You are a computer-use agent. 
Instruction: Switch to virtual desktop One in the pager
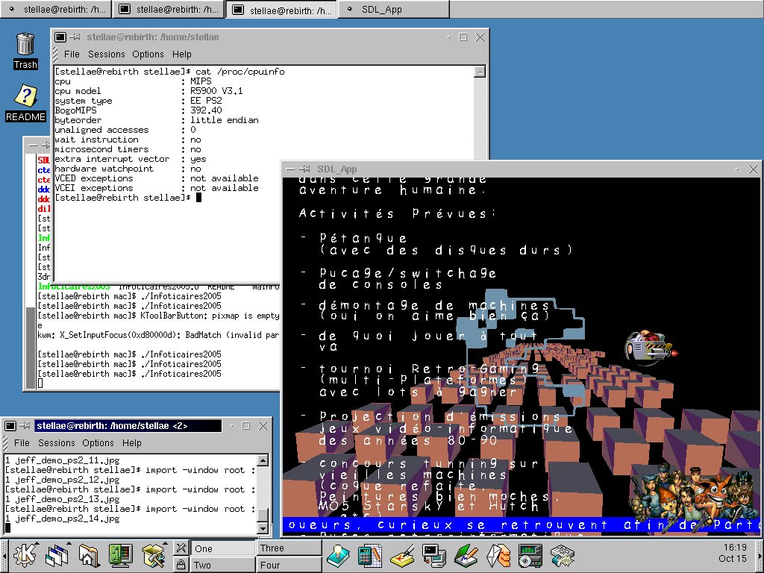pos(223,548)
